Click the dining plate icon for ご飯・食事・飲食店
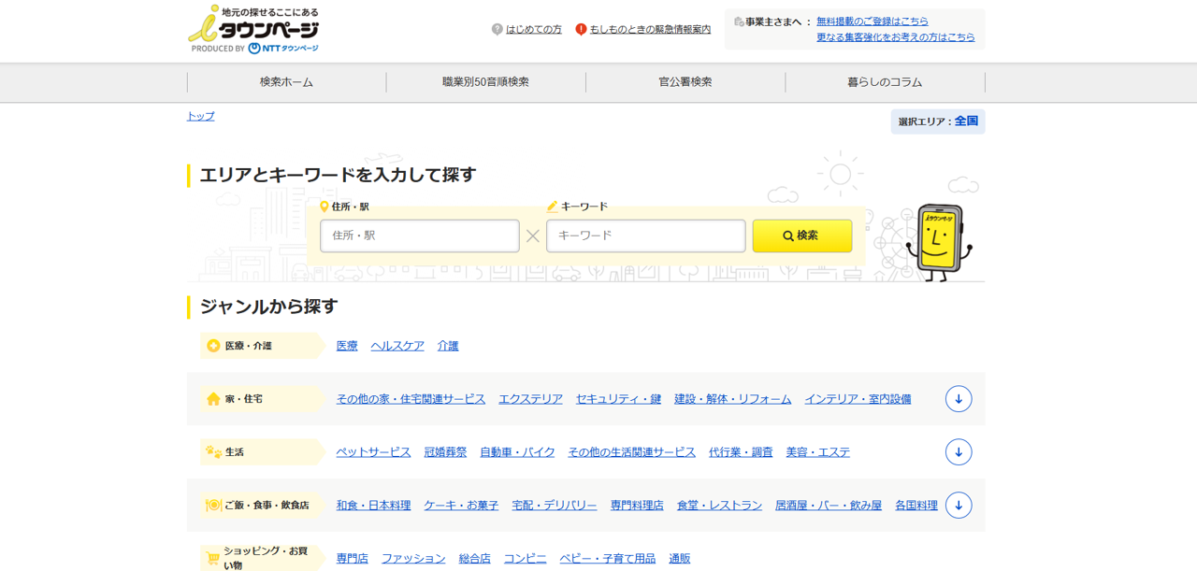 click(x=213, y=506)
